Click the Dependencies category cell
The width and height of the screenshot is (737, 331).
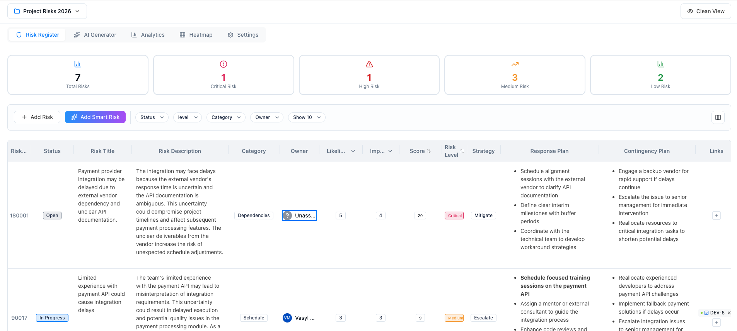[254, 216]
